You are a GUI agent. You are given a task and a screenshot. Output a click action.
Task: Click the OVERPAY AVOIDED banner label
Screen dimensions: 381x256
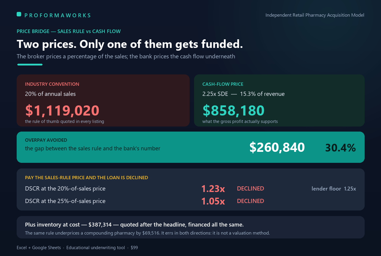click(46, 140)
